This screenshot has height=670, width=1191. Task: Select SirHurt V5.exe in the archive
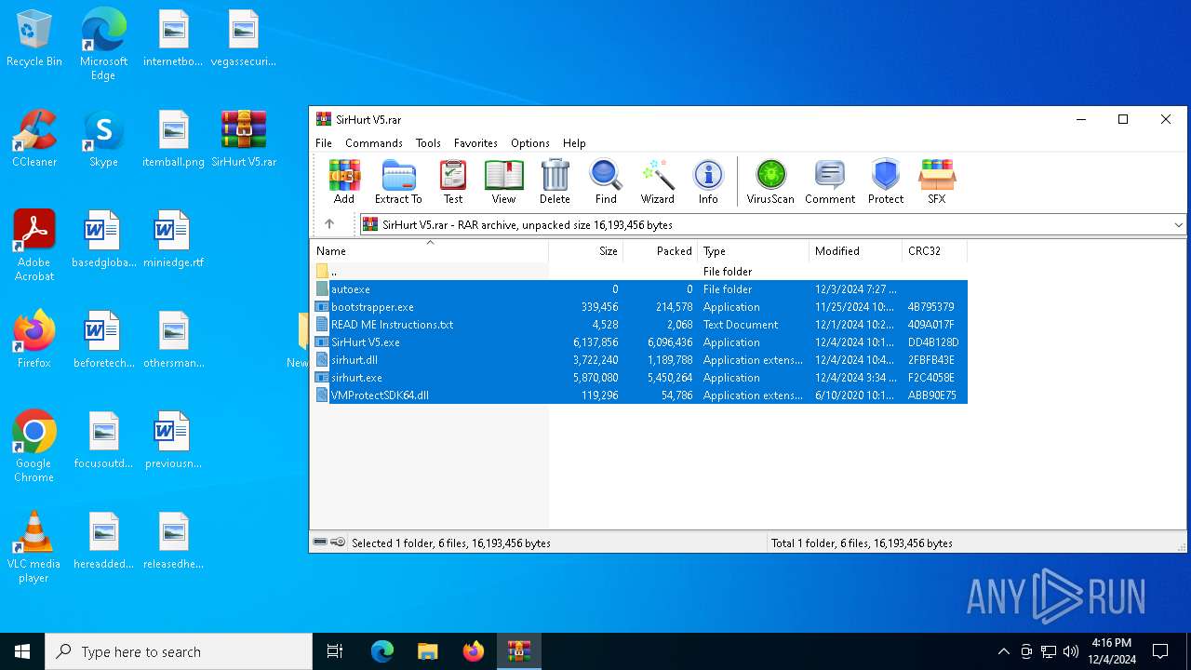639,342
